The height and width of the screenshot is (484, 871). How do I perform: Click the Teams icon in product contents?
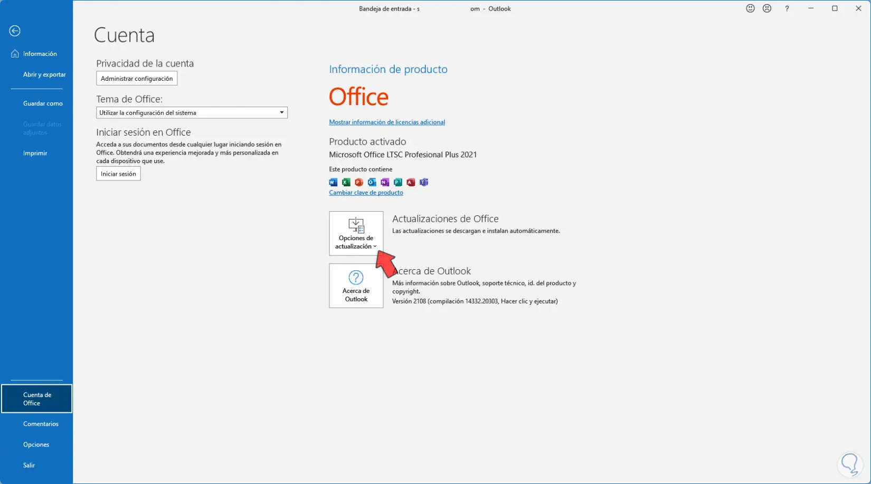click(x=424, y=182)
